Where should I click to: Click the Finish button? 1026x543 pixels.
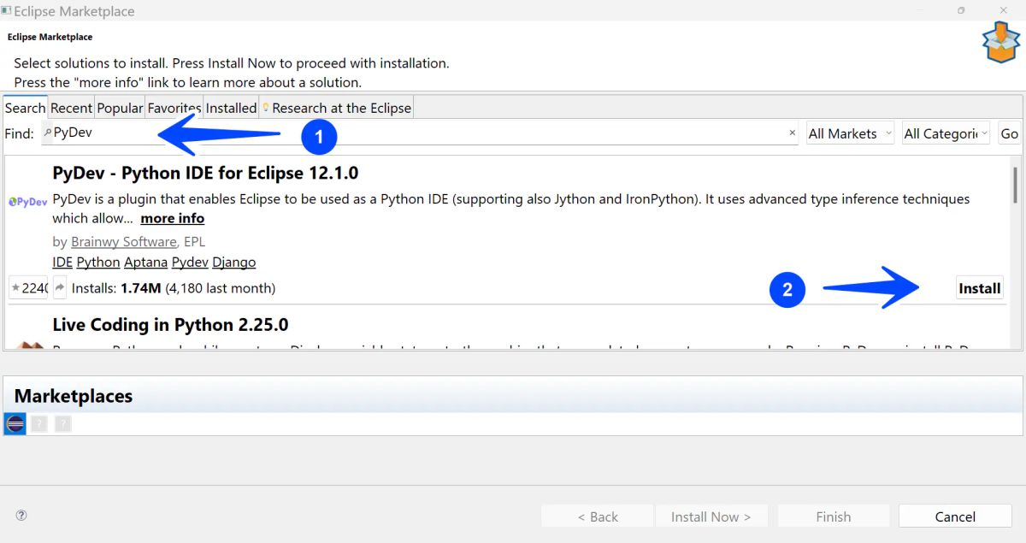[x=834, y=516]
